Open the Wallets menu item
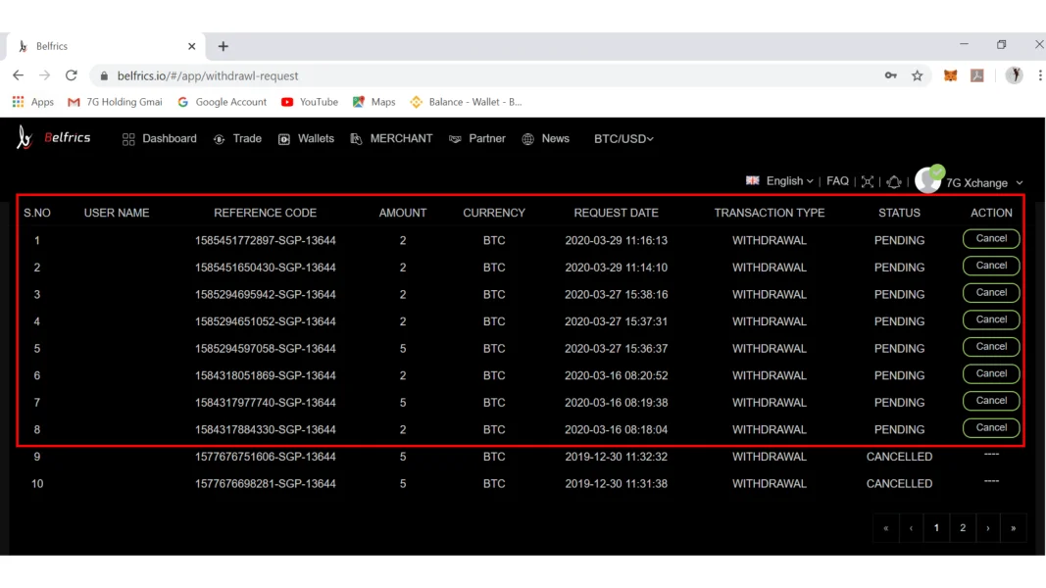This screenshot has width=1046, height=588. point(306,139)
